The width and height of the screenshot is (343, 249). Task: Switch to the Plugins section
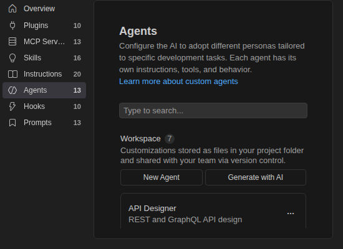[x=44, y=26]
